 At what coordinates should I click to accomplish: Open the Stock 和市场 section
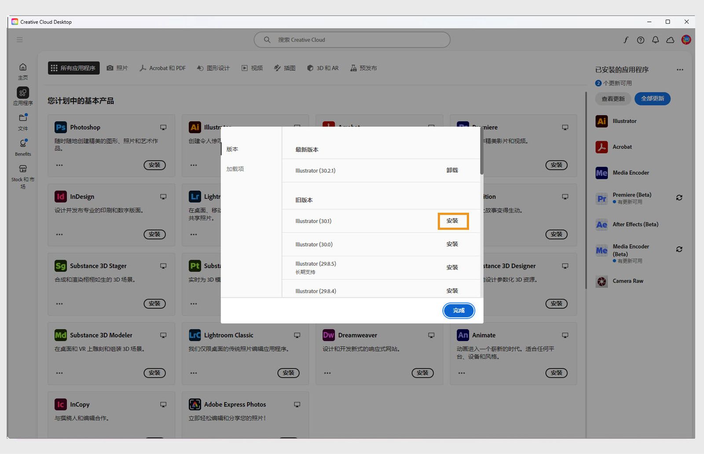pos(22,175)
